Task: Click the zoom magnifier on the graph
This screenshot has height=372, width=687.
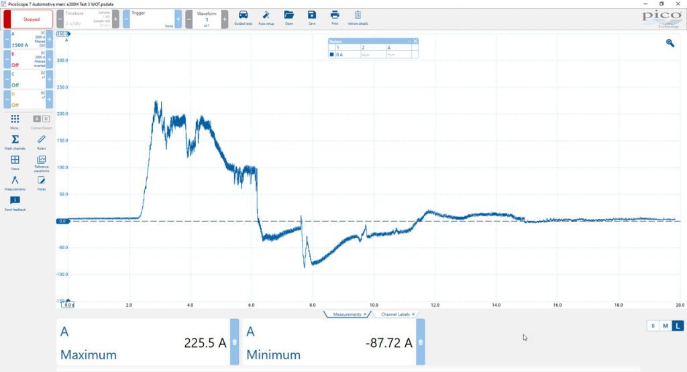Action: pyautogui.click(x=670, y=43)
